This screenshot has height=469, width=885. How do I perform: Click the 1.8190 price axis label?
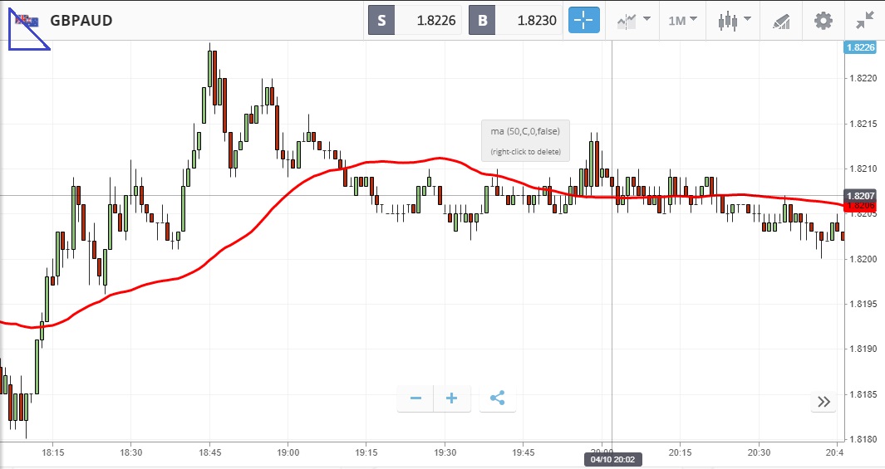coord(863,349)
